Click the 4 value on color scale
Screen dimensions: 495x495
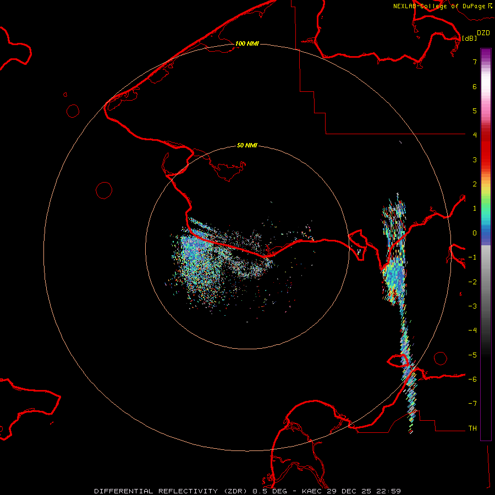pyautogui.click(x=475, y=135)
